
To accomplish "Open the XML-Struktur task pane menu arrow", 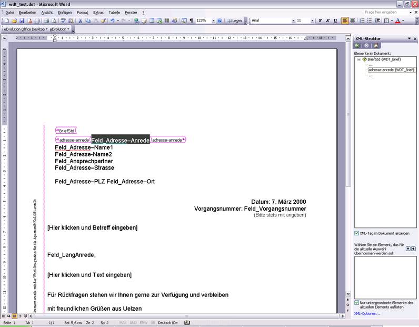I will [409, 39].
